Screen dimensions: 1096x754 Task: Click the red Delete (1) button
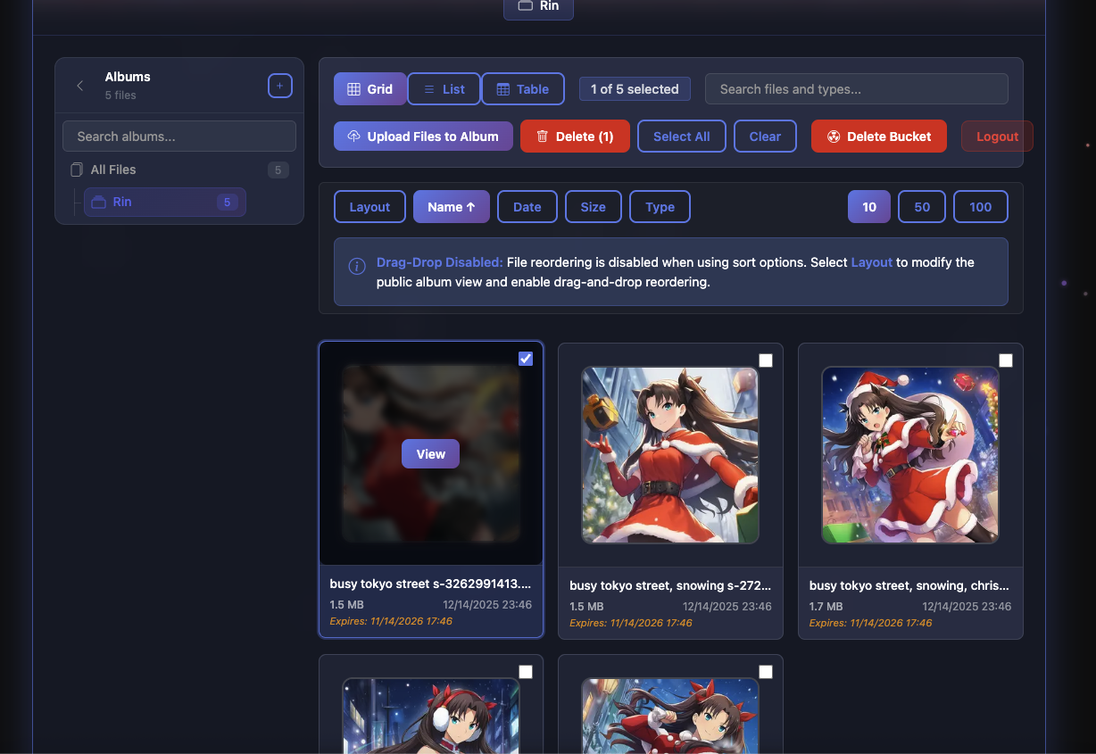(575, 137)
